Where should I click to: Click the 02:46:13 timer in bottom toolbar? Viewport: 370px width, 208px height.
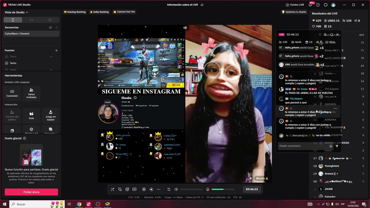(252, 189)
